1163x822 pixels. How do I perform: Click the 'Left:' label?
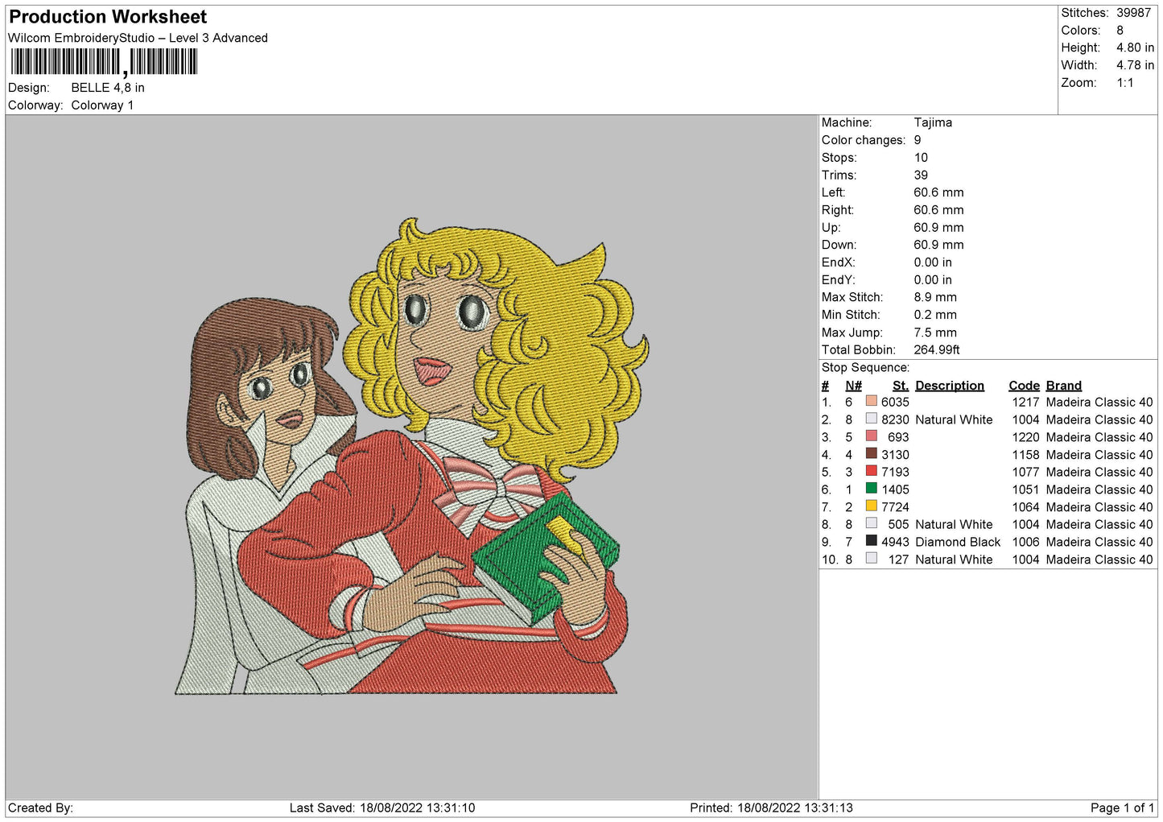(x=834, y=192)
